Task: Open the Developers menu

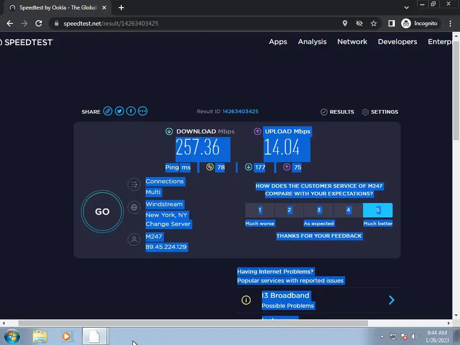Action: (x=398, y=42)
